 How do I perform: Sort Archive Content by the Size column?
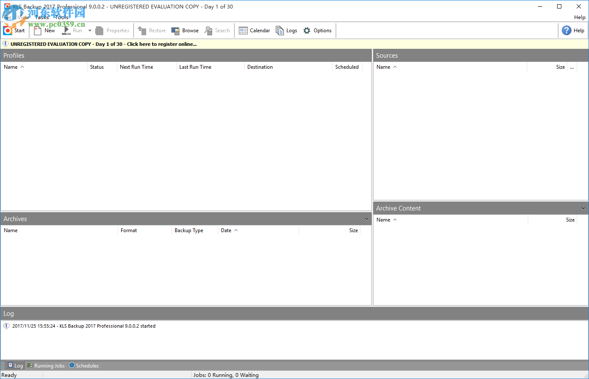point(552,220)
